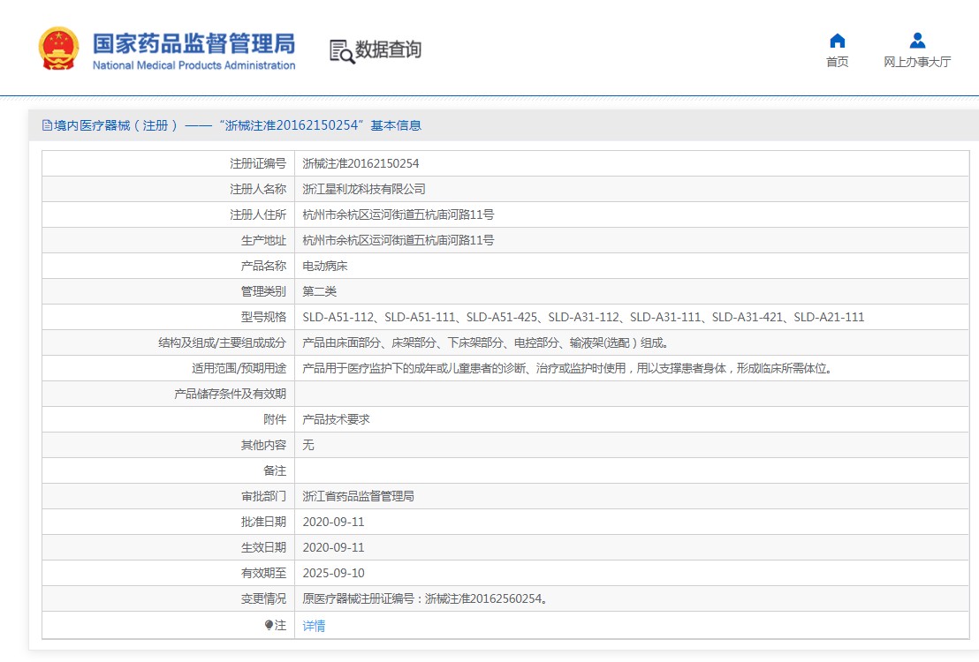979x662 pixels.
Task: Click the 注册证编号 label cell
Action: pos(169,163)
